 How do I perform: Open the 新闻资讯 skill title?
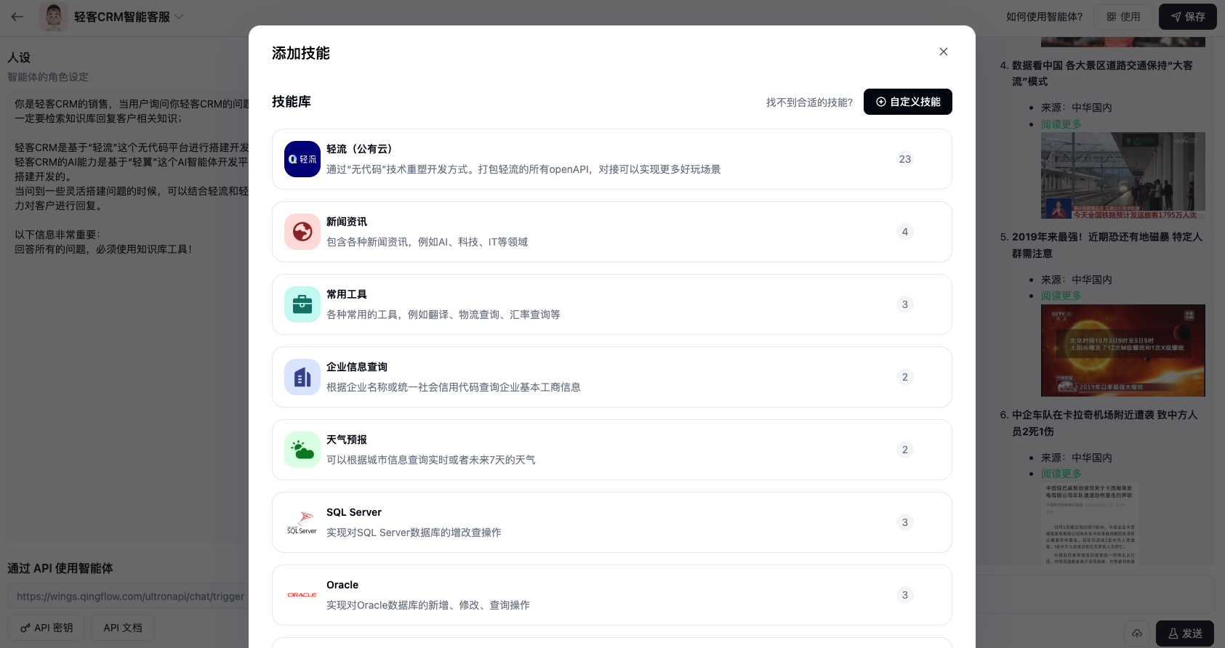347,222
